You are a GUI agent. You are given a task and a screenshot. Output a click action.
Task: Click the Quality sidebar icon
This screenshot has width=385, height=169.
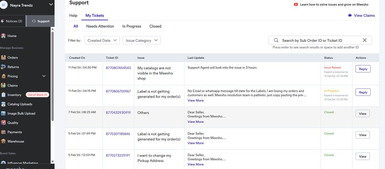click(x=3, y=123)
